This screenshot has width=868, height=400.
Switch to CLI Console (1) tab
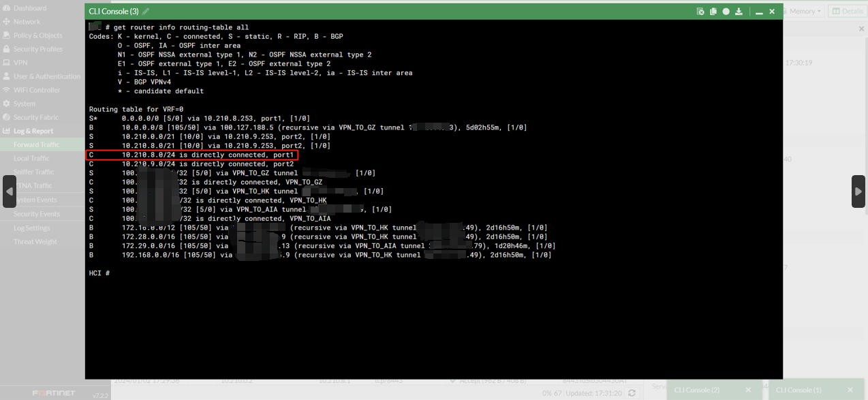click(799, 390)
